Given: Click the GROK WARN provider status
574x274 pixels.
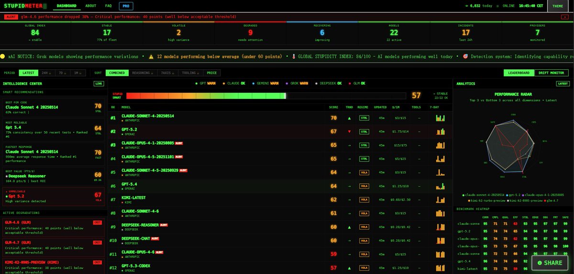Looking at the screenshot, I should (x=297, y=84).
